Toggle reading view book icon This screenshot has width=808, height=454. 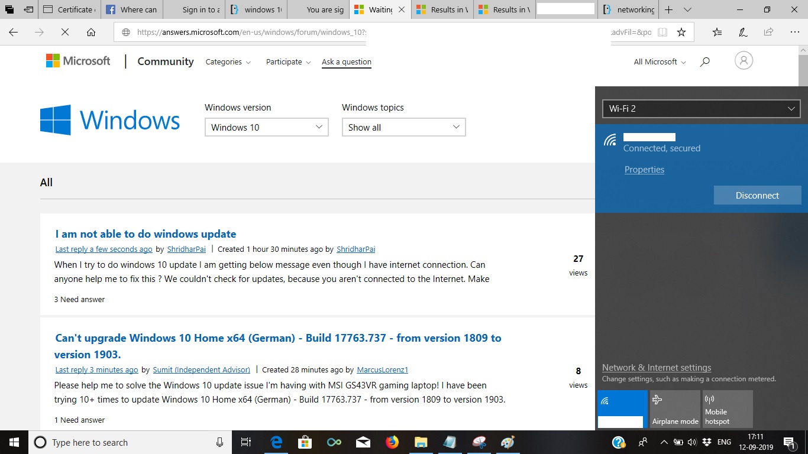click(x=662, y=33)
